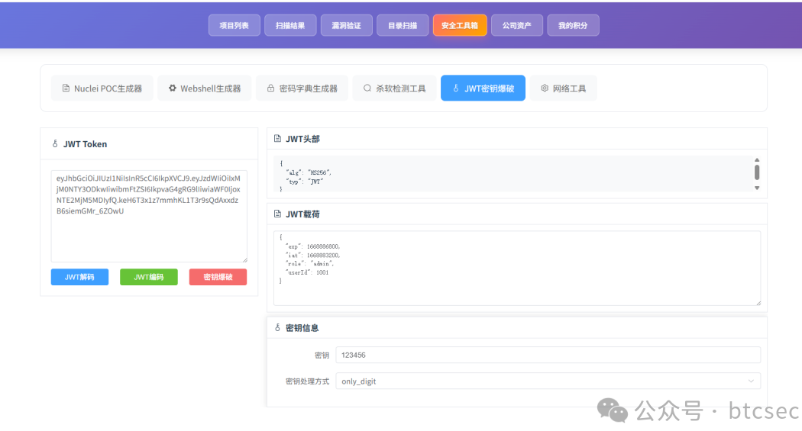This screenshot has width=802, height=431.
Task: Switch to the 公司资产 navigation tab
Action: 516,25
